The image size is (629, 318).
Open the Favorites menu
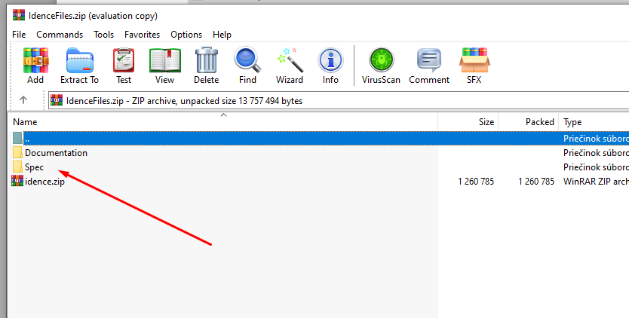[142, 35]
